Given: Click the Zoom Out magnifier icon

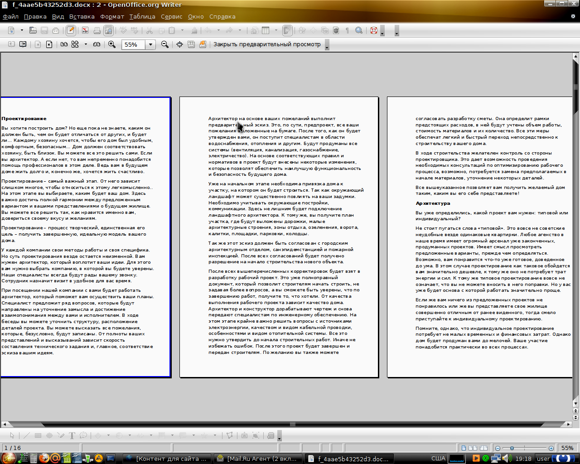Looking at the screenshot, I should pyautogui.click(x=165, y=44).
